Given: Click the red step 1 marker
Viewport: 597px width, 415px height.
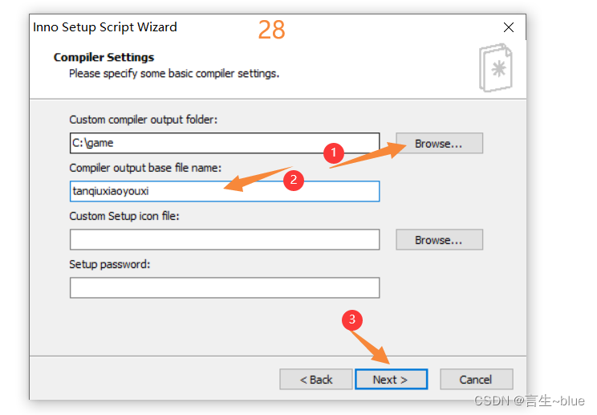Looking at the screenshot, I should 334,153.
